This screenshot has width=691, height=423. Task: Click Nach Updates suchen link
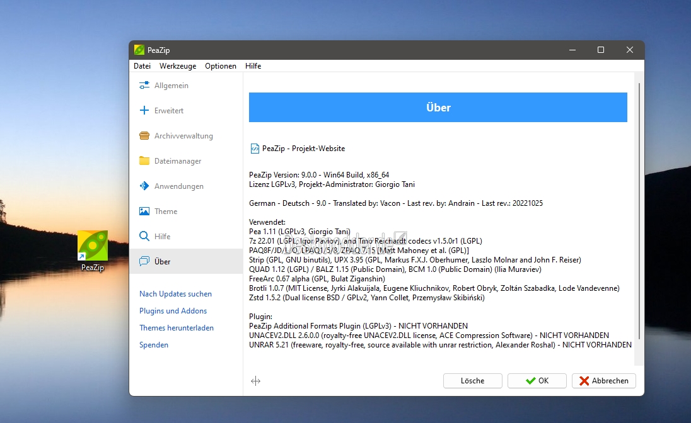175,293
